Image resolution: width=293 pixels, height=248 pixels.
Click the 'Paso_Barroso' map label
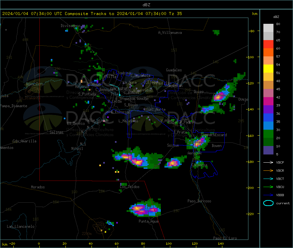[x=199, y=201]
